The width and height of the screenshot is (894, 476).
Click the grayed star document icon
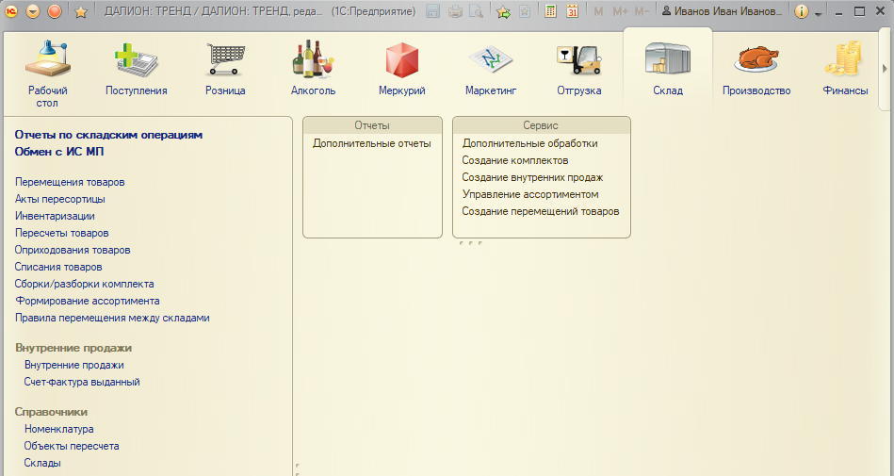(525, 11)
